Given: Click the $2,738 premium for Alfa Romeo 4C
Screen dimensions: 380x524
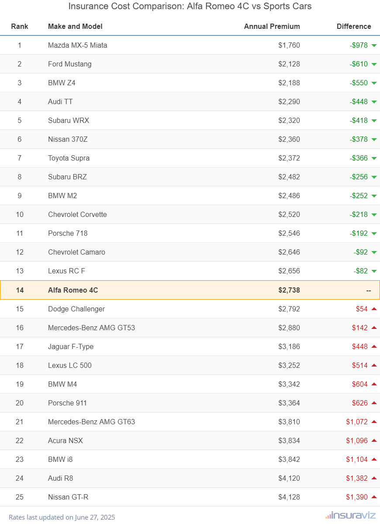Looking at the screenshot, I should [289, 290].
